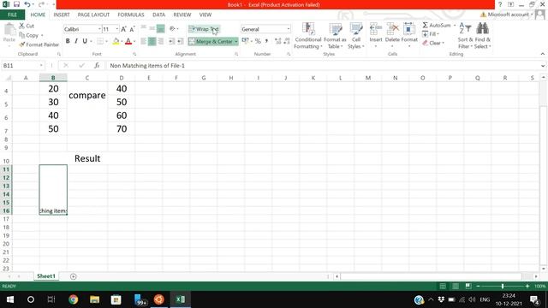This screenshot has width=548, height=308.
Task: Apply the fill color bucket
Action: (116, 41)
